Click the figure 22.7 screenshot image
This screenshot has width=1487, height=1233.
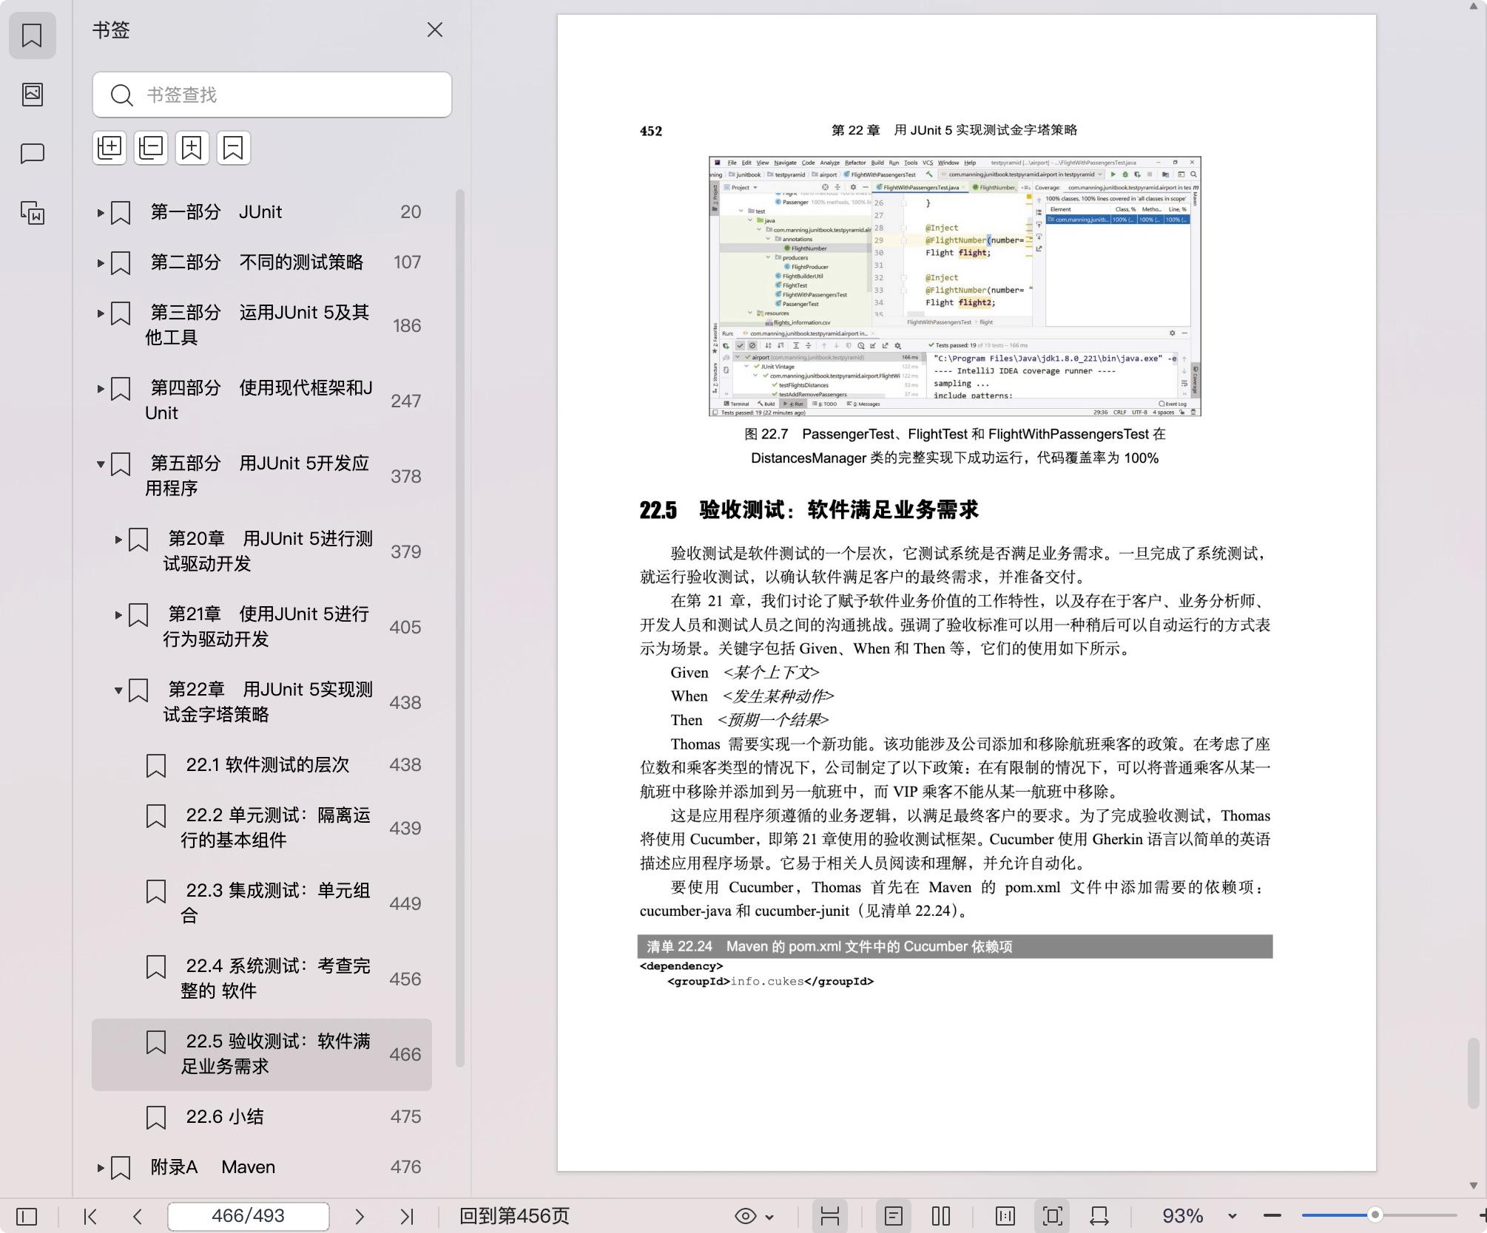coord(955,286)
